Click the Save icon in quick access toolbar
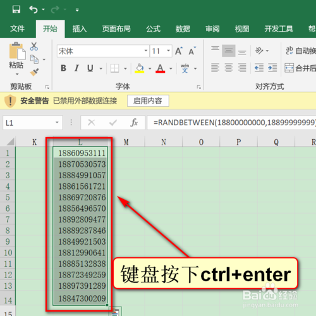 point(16,9)
